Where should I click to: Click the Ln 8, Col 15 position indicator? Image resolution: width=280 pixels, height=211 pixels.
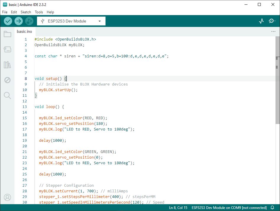[178, 208]
